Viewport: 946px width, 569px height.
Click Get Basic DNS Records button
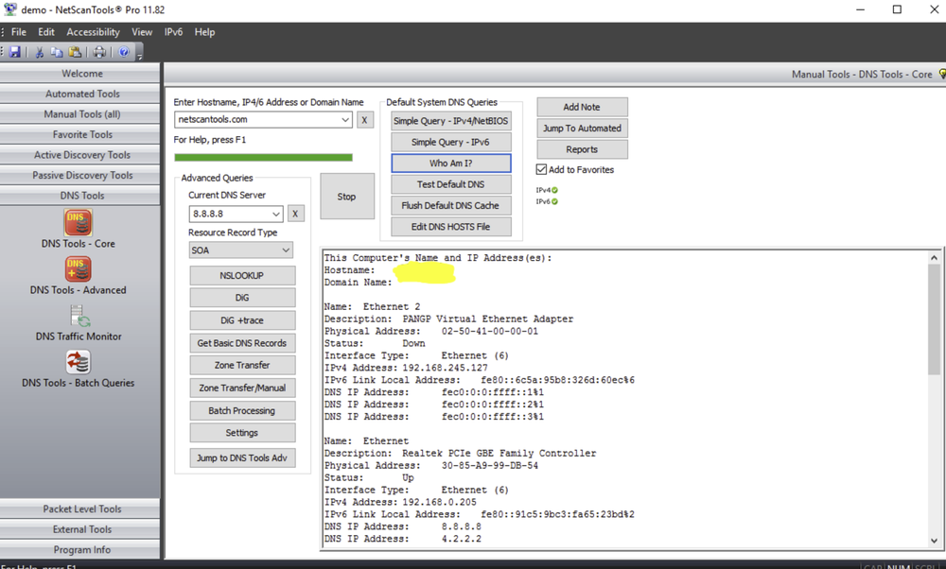tap(242, 343)
